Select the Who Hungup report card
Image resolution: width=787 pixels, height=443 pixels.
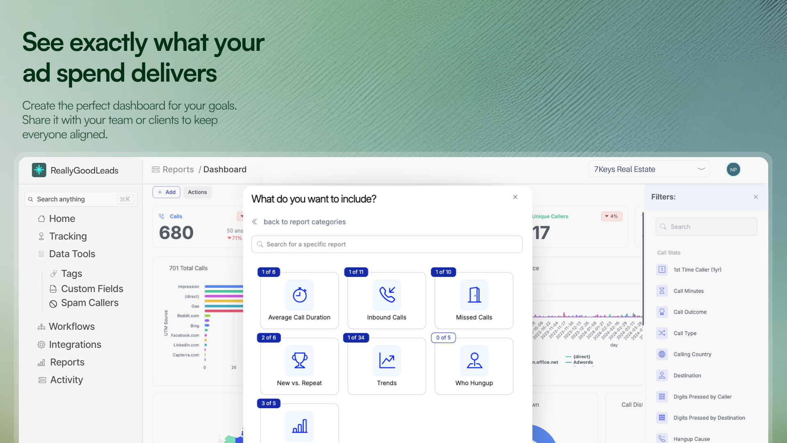474,366
